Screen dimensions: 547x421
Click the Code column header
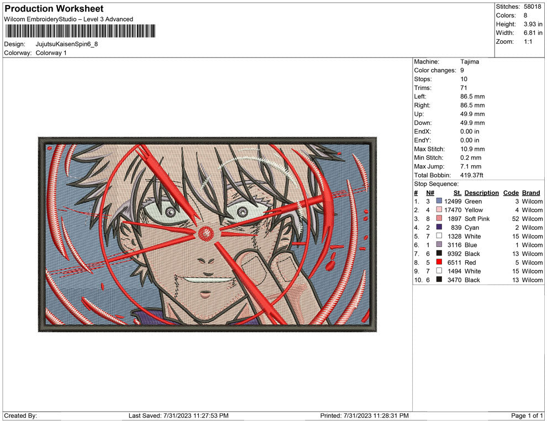[511, 193]
